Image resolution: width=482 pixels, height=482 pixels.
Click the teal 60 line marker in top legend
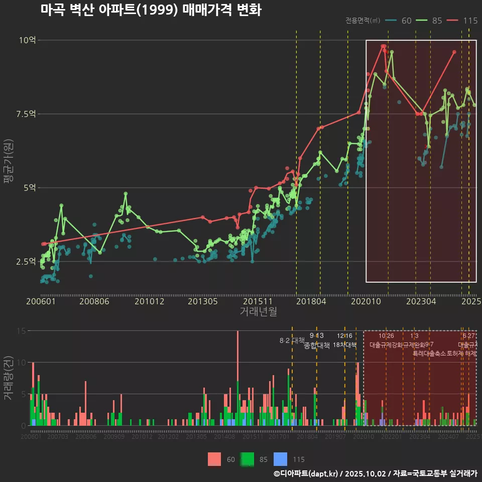point(392,21)
